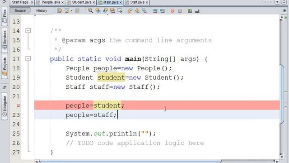Viewport: 289px width, 163px height.
Task: Click the vertical scrollbar up arrow
Action: [282, 17]
